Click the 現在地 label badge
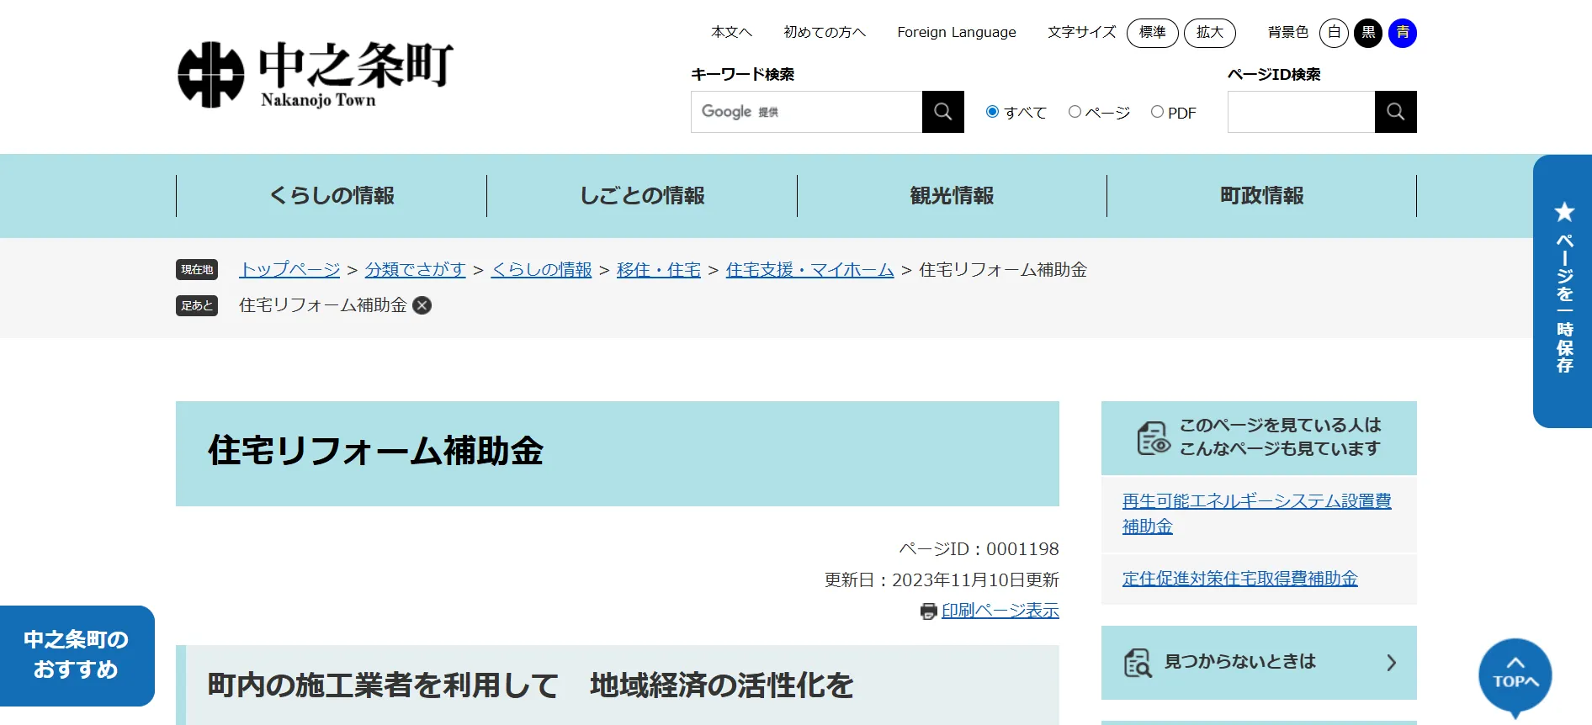 (197, 269)
